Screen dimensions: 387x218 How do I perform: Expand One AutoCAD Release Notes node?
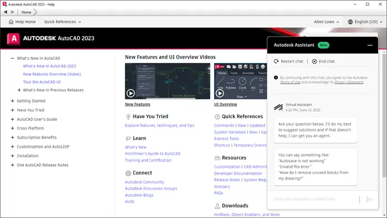coord(12,165)
